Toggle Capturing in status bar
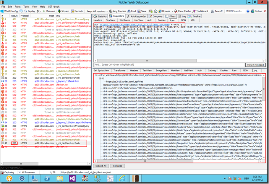 tap(7, 172)
